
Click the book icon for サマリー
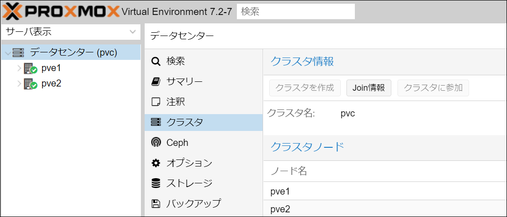[156, 82]
